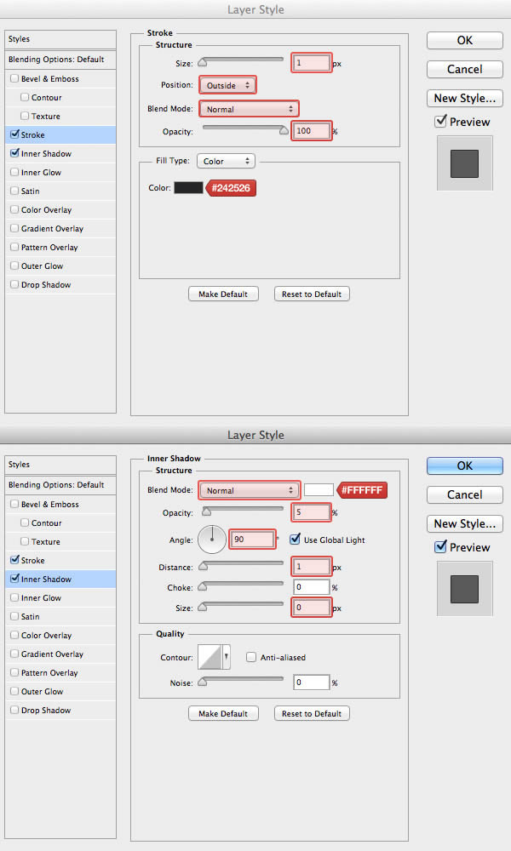Screen dimensions: 511x851
Task: Click the Noise slider
Action: [242, 681]
